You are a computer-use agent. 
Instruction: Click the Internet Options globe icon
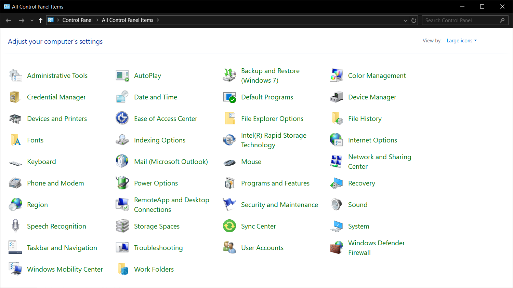coord(337,140)
